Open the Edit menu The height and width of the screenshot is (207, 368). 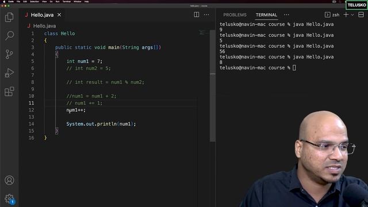[x=25, y=1]
